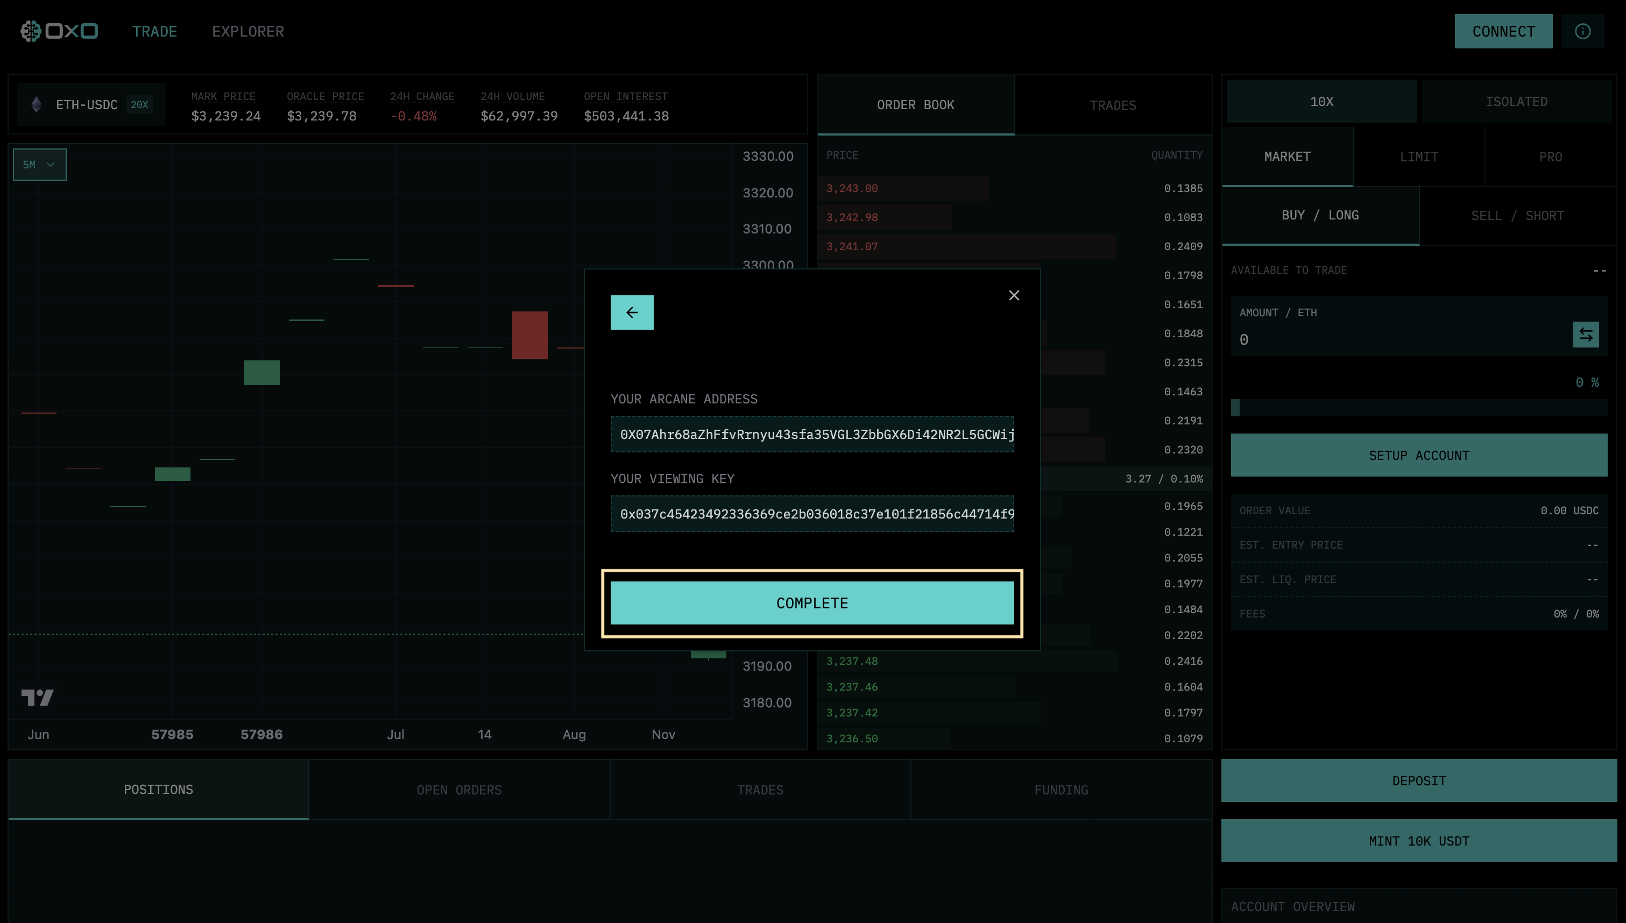Click the TradingView logo on chart
Screen dimensions: 1626x923
coord(38,697)
